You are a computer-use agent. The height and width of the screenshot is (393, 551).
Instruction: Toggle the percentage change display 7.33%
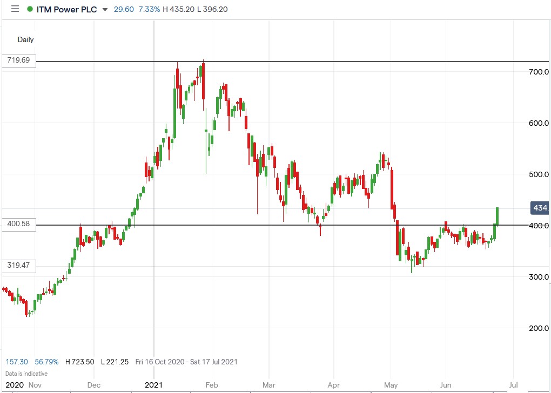(x=150, y=9)
